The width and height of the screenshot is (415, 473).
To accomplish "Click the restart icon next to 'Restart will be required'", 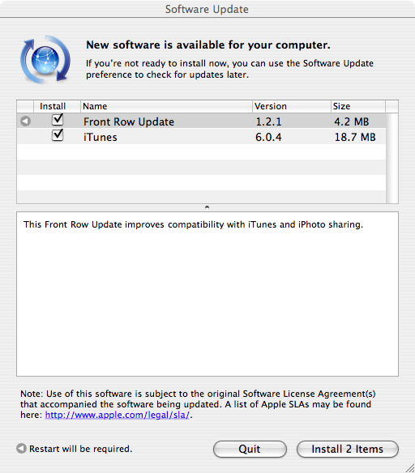I will [x=21, y=448].
